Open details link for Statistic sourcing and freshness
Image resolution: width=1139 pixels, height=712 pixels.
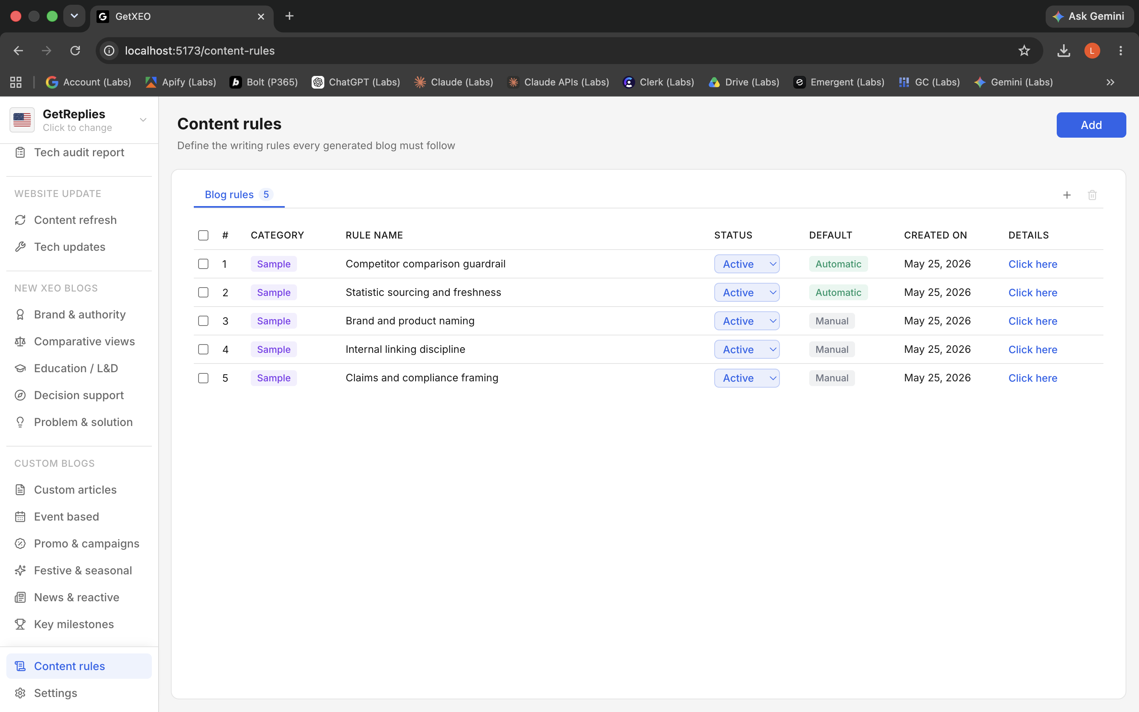[1033, 292]
